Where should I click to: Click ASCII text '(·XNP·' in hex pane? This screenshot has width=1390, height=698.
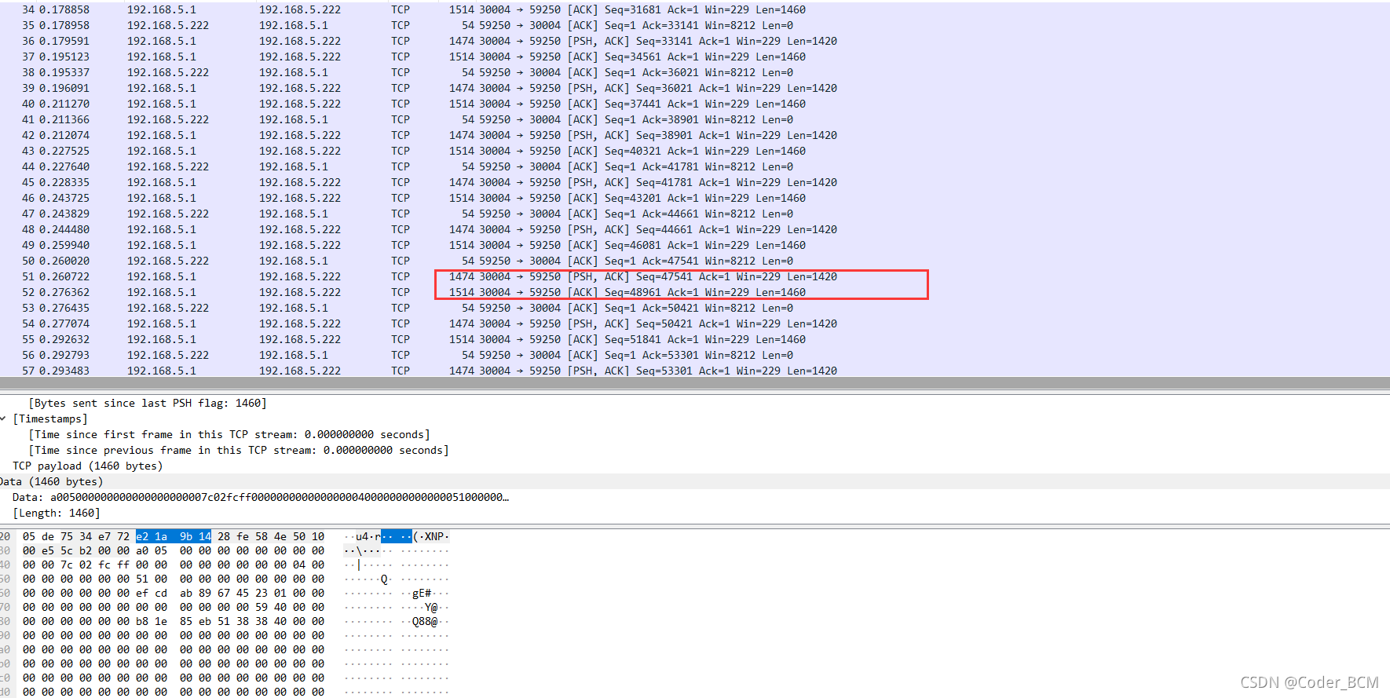point(431,536)
